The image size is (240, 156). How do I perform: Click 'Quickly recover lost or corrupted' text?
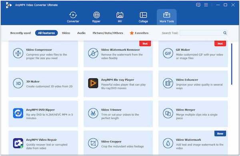(47, 146)
